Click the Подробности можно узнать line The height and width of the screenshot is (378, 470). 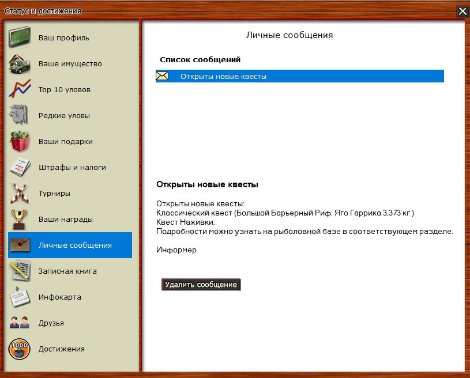[x=304, y=232]
